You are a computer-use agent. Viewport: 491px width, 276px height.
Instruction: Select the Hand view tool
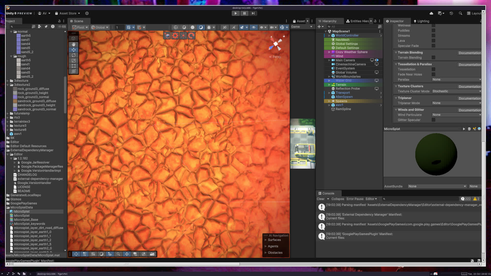coord(74,44)
